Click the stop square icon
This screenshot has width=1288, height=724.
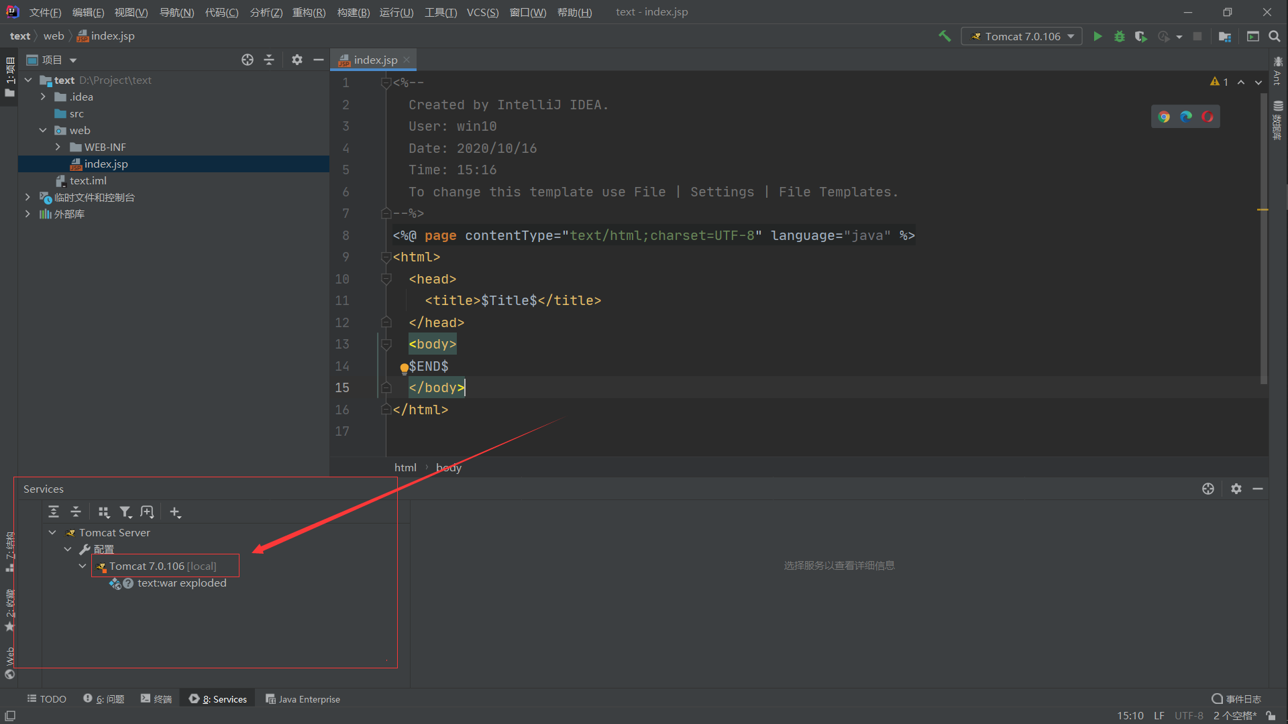1197,36
